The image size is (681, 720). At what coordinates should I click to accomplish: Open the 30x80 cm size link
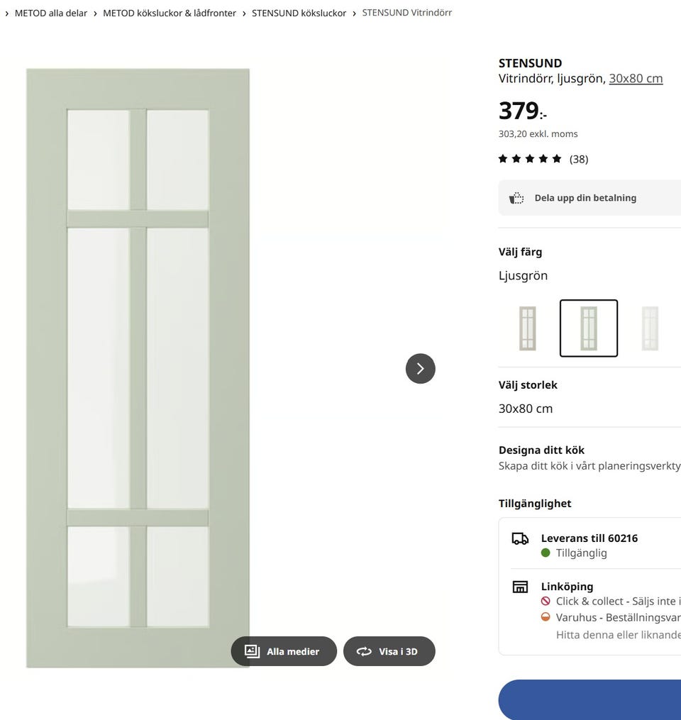point(636,79)
